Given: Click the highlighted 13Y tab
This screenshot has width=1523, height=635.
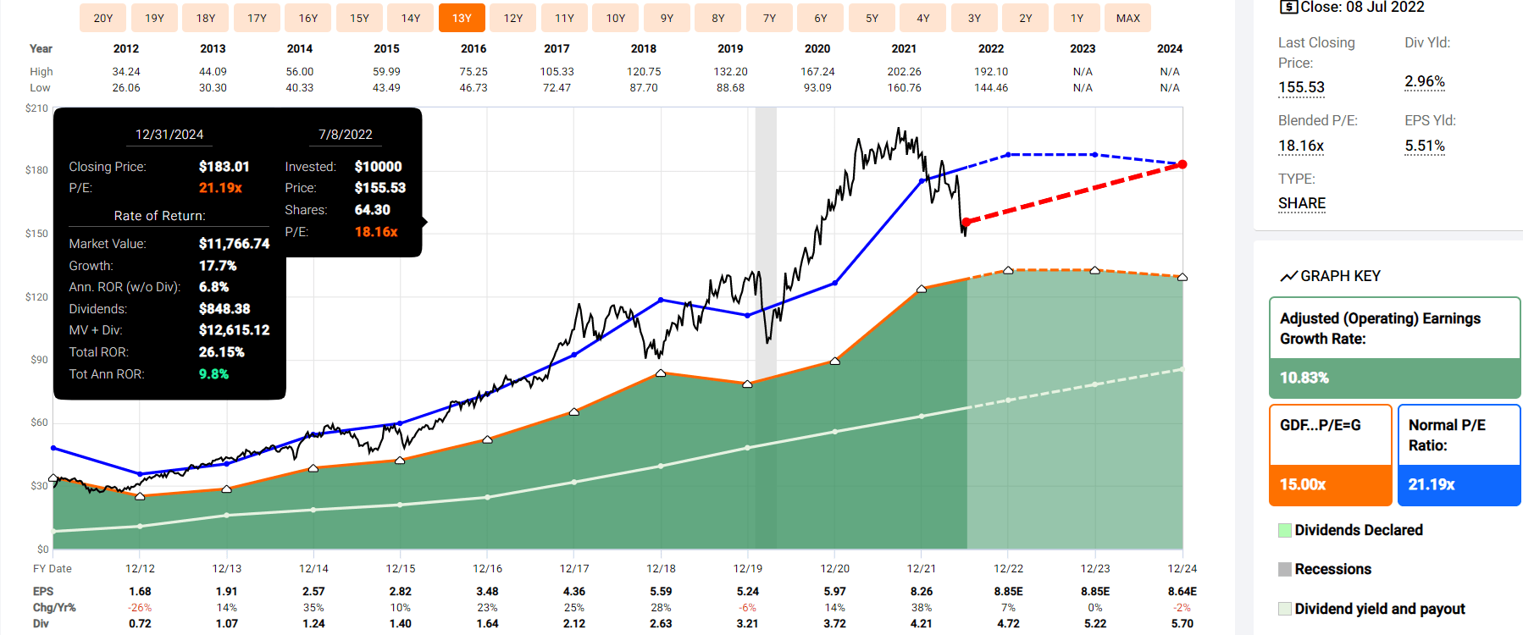Looking at the screenshot, I should (462, 18).
